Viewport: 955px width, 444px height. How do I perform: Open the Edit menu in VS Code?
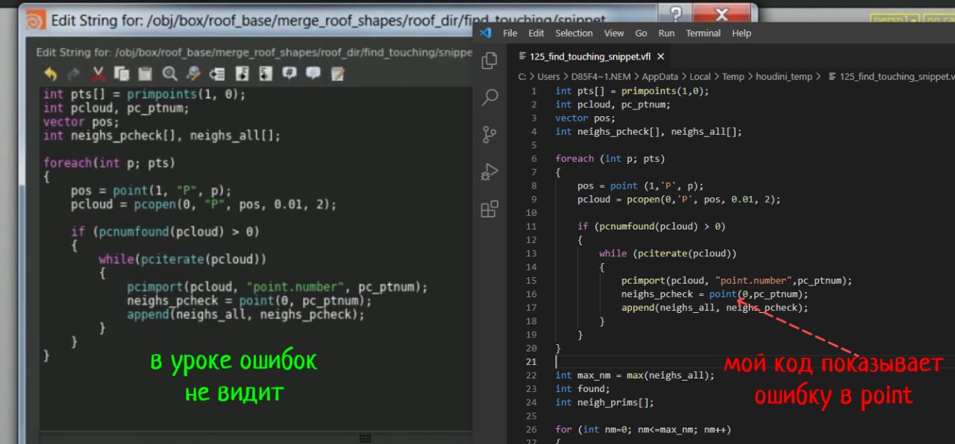[536, 33]
